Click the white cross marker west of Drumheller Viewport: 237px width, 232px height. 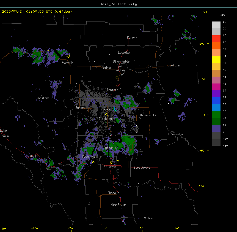pos(168,103)
